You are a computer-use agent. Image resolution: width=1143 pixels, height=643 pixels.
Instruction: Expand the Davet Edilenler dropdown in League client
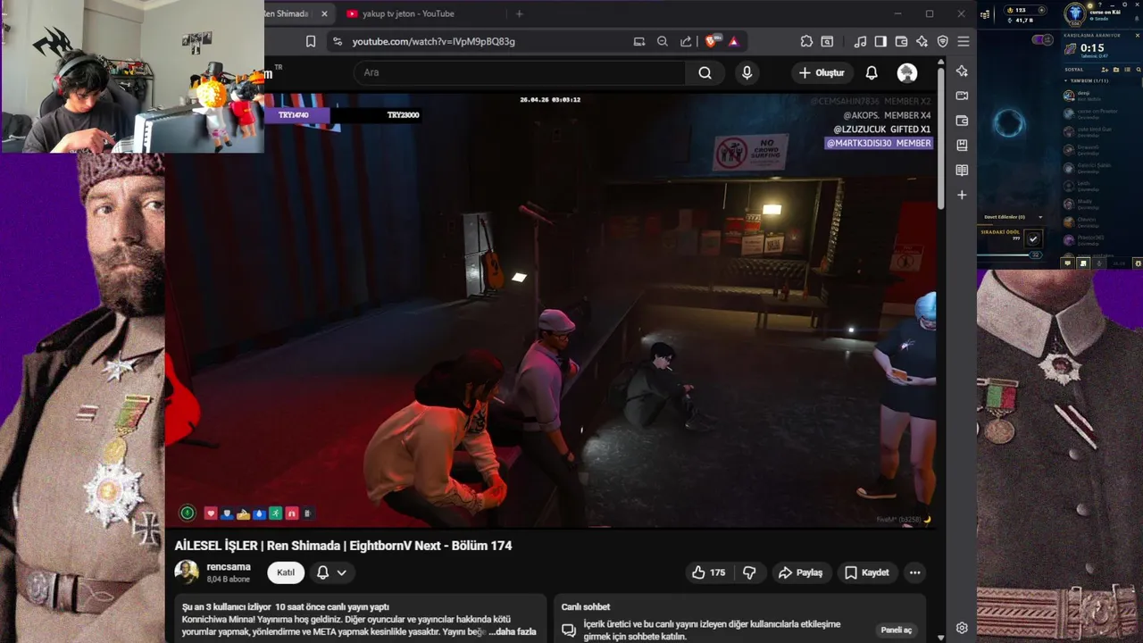click(x=1040, y=217)
